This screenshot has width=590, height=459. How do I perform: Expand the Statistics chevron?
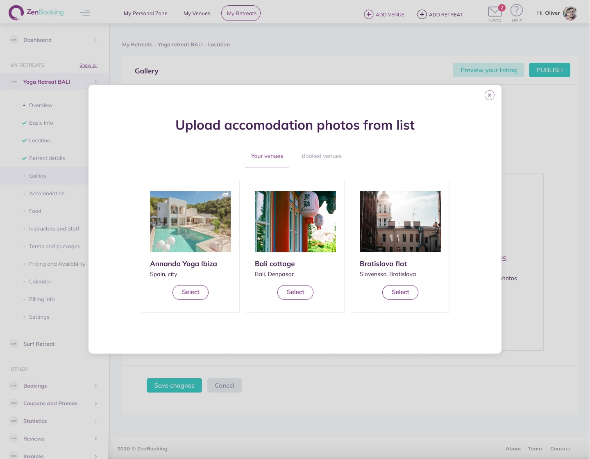(x=96, y=421)
